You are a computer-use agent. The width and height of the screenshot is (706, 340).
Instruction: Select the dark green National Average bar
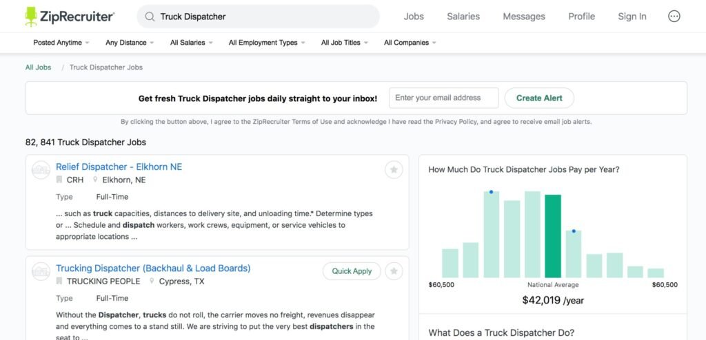(x=553, y=236)
